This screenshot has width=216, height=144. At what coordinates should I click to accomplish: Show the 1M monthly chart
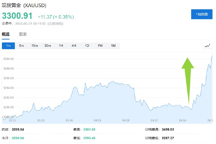click(x=113, y=46)
